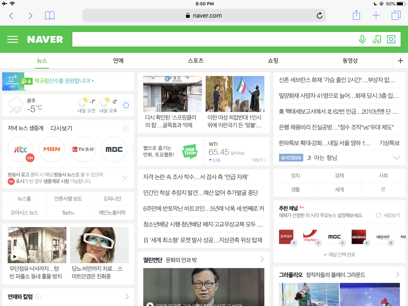
Task: Open smart lens camera search
Action: pyautogui.click(x=391, y=39)
